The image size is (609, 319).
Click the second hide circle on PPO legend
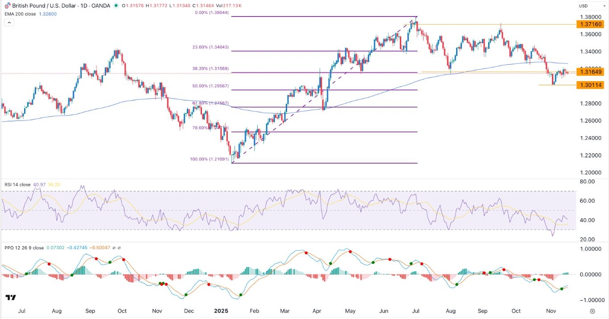[x=119, y=248]
